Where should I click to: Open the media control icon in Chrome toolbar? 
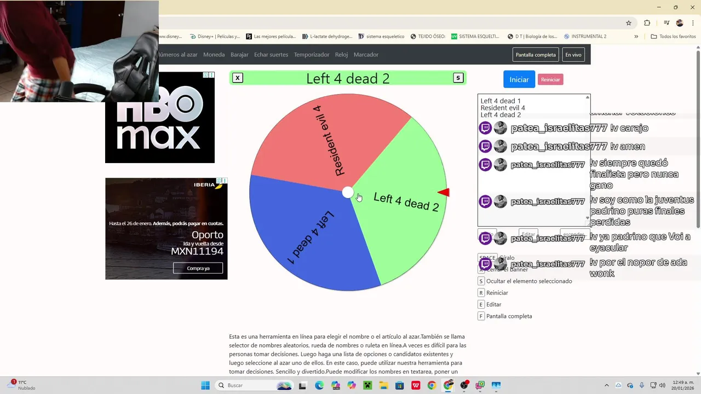(x=666, y=23)
